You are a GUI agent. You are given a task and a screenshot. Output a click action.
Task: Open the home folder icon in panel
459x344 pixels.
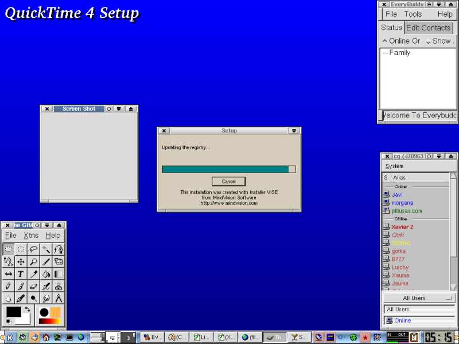46,338
